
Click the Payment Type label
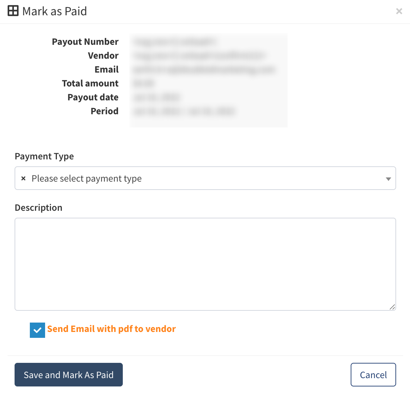pos(44,156)
